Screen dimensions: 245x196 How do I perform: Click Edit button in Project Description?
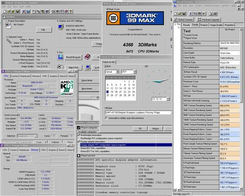tap(44, 30)
